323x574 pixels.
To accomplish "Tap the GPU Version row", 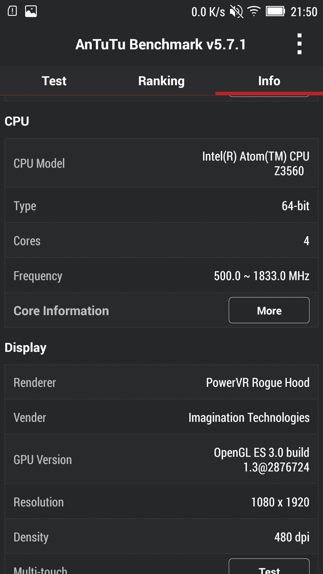I will [x=161, y=460].
